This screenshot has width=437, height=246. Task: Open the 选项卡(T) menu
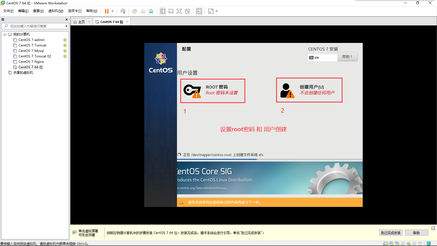point(75,11)
